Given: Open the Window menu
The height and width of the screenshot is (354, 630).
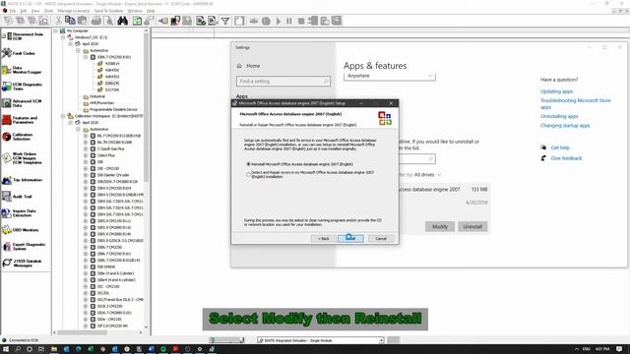Looking at the screenshot, I should 135,11.
